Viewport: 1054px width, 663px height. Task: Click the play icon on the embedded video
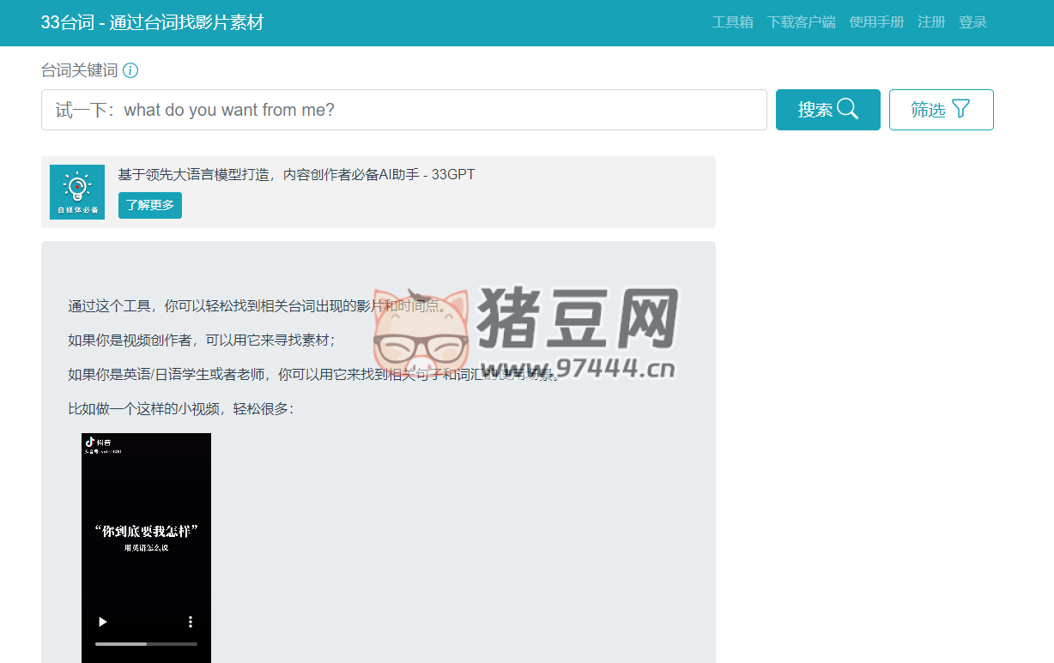101,621
